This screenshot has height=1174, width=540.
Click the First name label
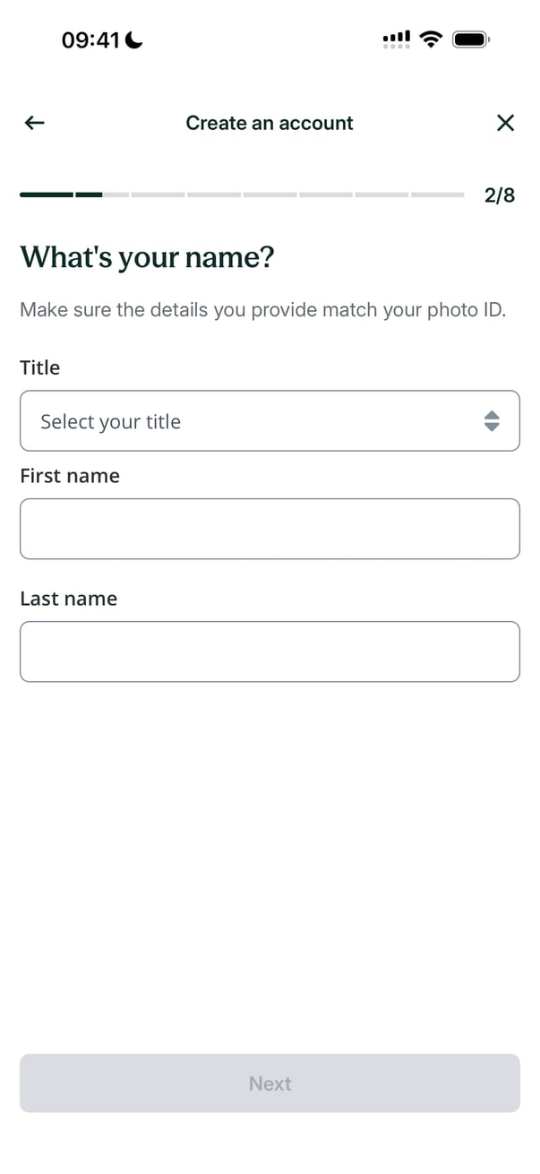[70, 476]
